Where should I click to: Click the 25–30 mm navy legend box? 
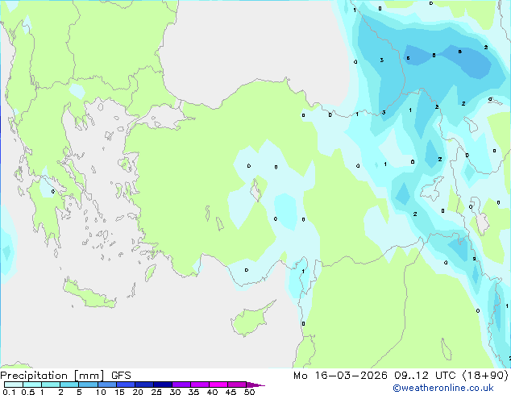coord(162,385)
